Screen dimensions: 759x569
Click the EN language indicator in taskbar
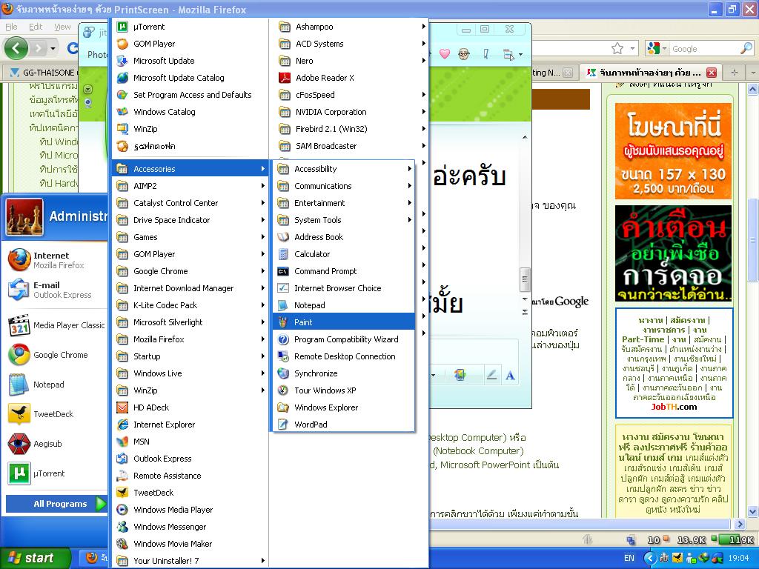point(629,558)
